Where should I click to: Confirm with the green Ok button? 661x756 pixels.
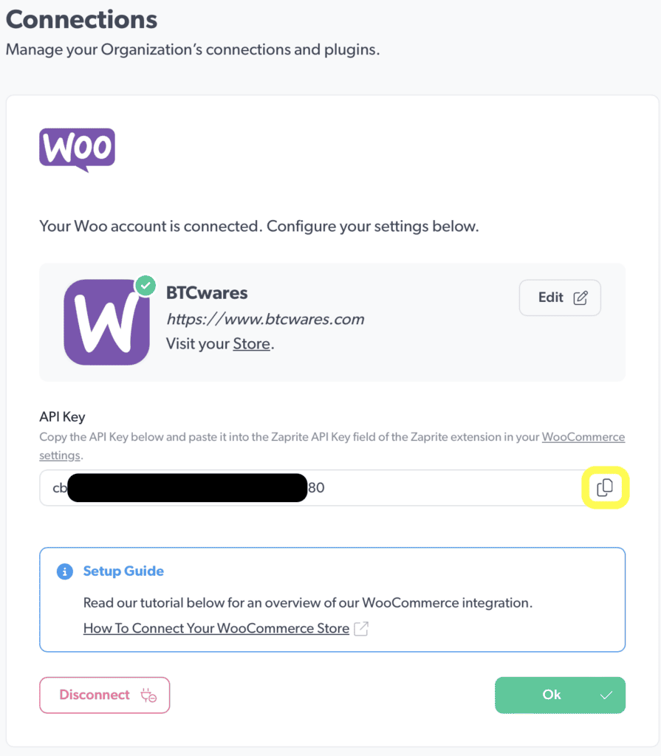(x=559, y=695)
